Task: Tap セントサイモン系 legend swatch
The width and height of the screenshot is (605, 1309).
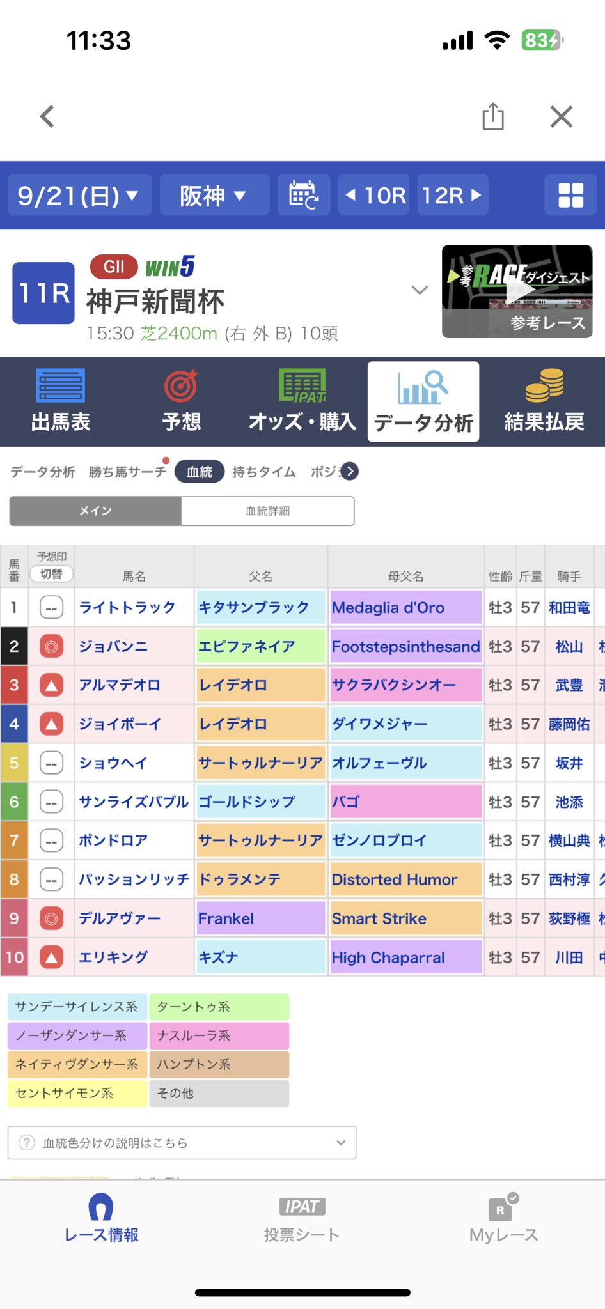Action: click(x=77, y=1093)
